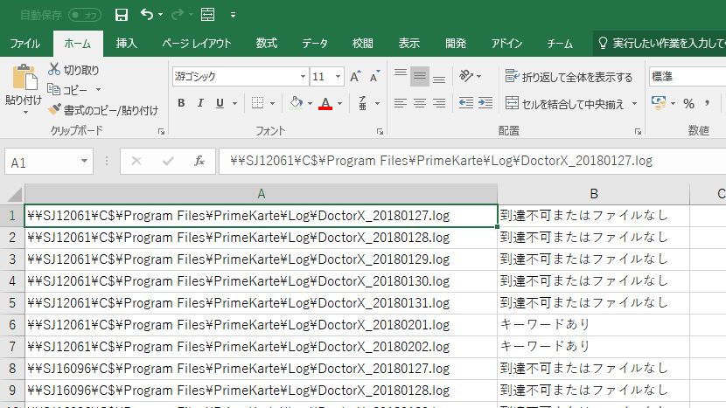Apply accounting currency format
Screen dimensions: 726x408
click(659, 103)
